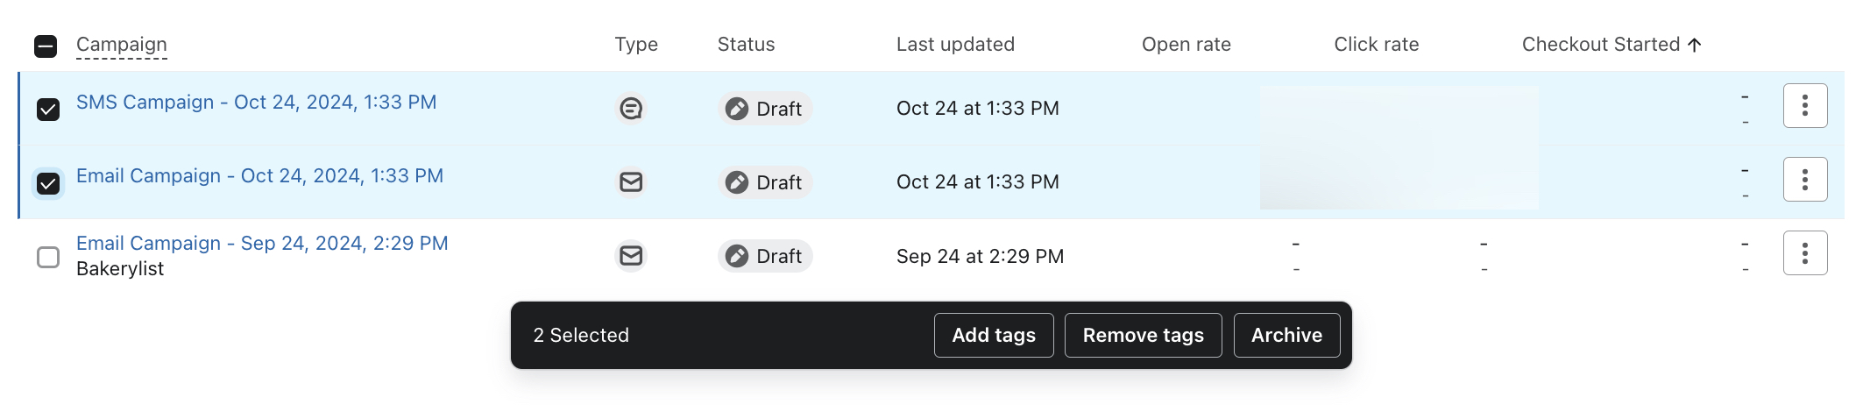Click the Draft status badge on the Sep 24 Email Campaign row
Screen dimensions: 1863x419
coord(765,256)
